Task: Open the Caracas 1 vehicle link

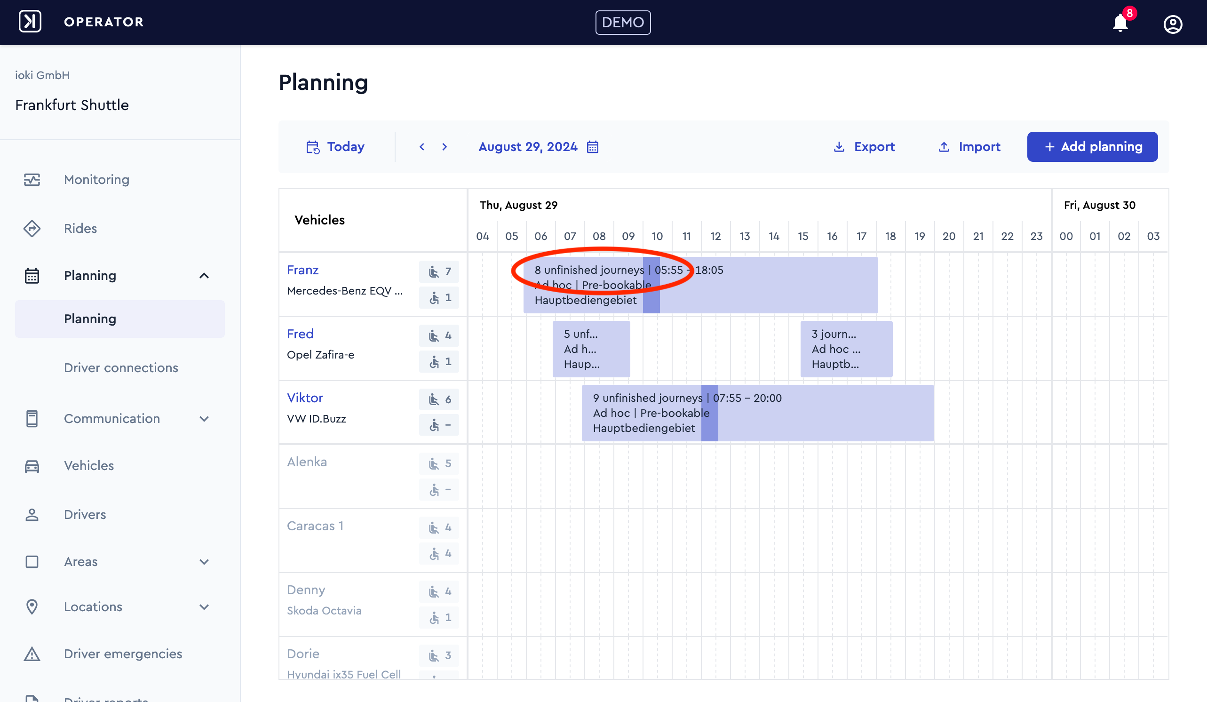Action: (x=315, y=526)
